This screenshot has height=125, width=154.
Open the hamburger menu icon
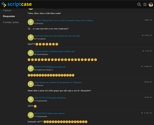[x=145, y=4]
